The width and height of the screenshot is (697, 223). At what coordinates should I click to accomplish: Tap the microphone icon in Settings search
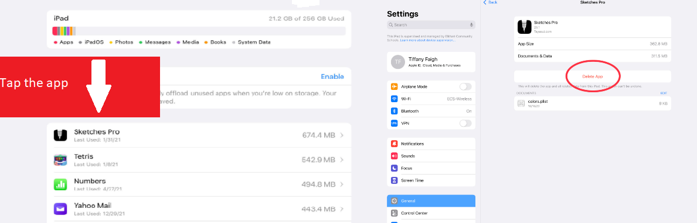pos(471,25)
